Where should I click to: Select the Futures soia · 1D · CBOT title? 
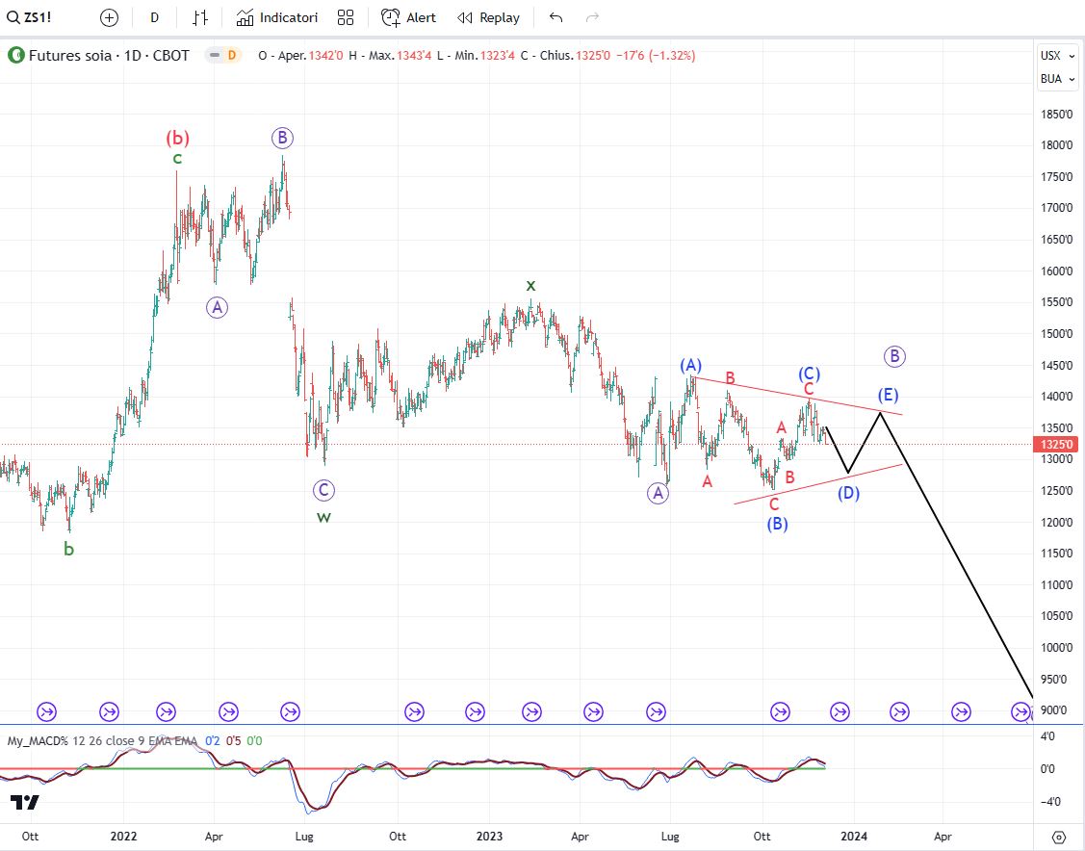[109, 55]
